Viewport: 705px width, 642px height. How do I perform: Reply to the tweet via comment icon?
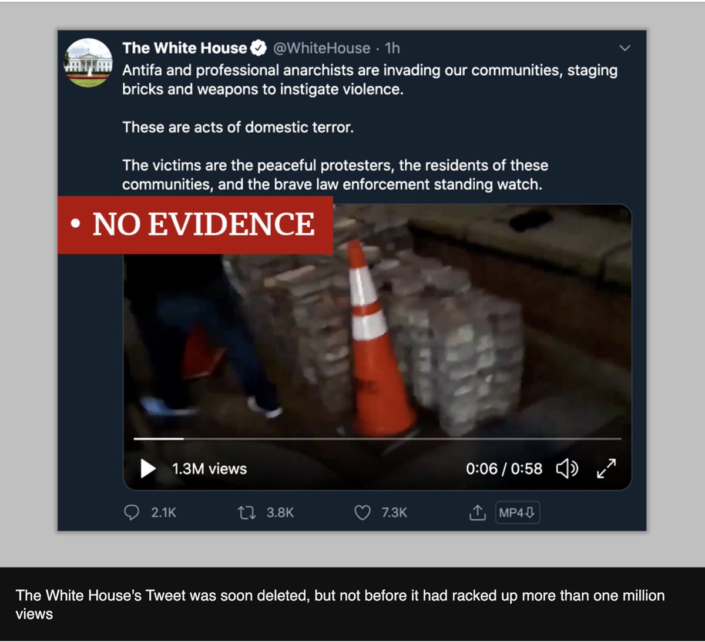[132, 513]
